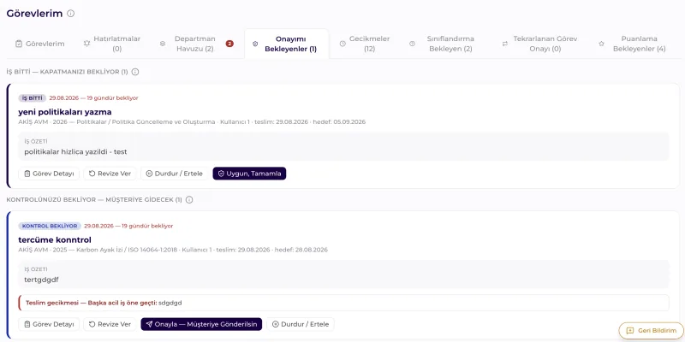
Task: Click the info icon next to Görevlerim title
Action: 71,14
